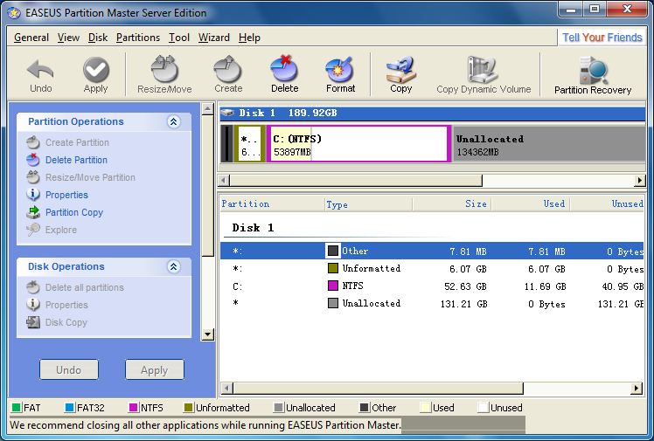Open the Partitions menu

click(x=138, y=38)
